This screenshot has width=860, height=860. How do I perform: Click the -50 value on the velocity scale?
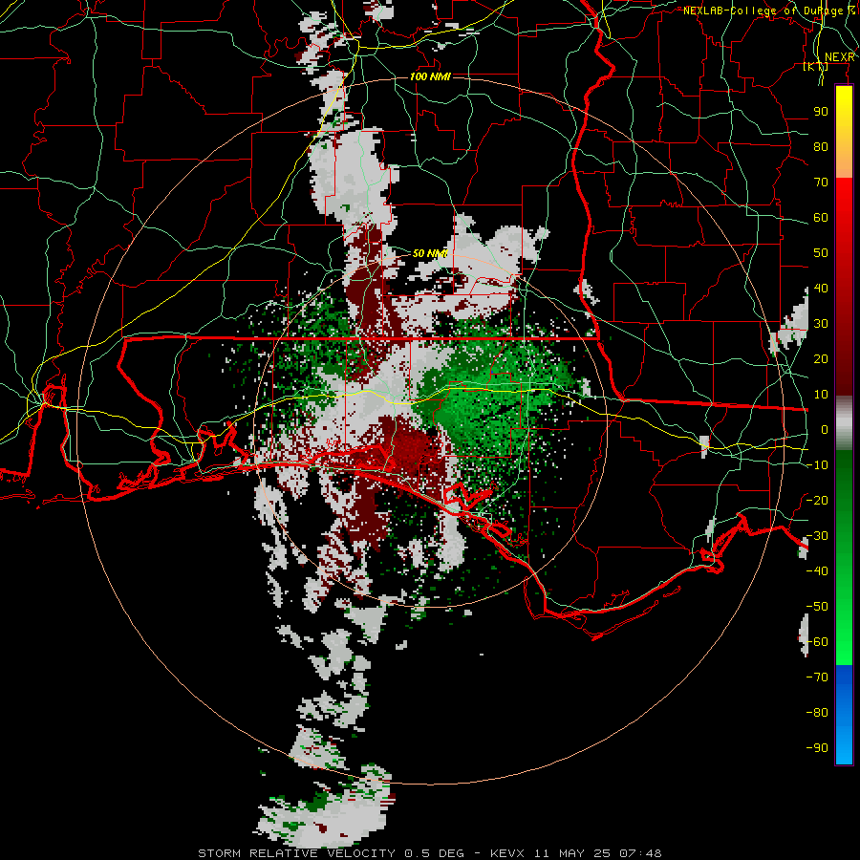pyautogui.click(x=817, y=607)
